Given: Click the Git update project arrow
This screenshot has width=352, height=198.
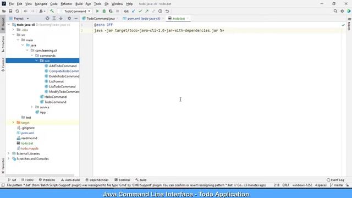Looking at the screenshot, I should 134,11.
